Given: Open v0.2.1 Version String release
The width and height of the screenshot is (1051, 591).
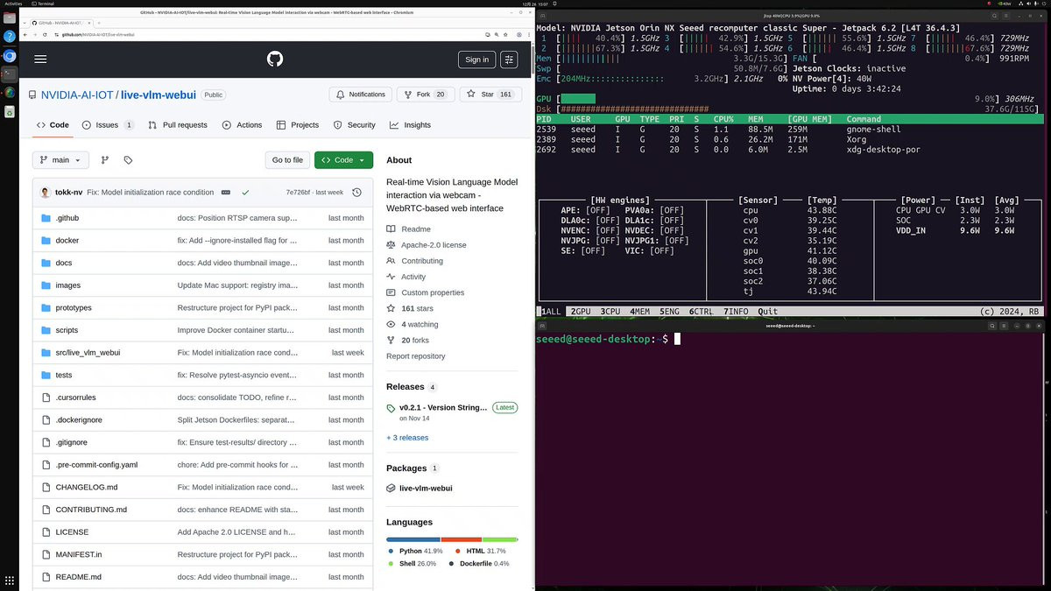Looking at the screenshot, I should (443, 408).
